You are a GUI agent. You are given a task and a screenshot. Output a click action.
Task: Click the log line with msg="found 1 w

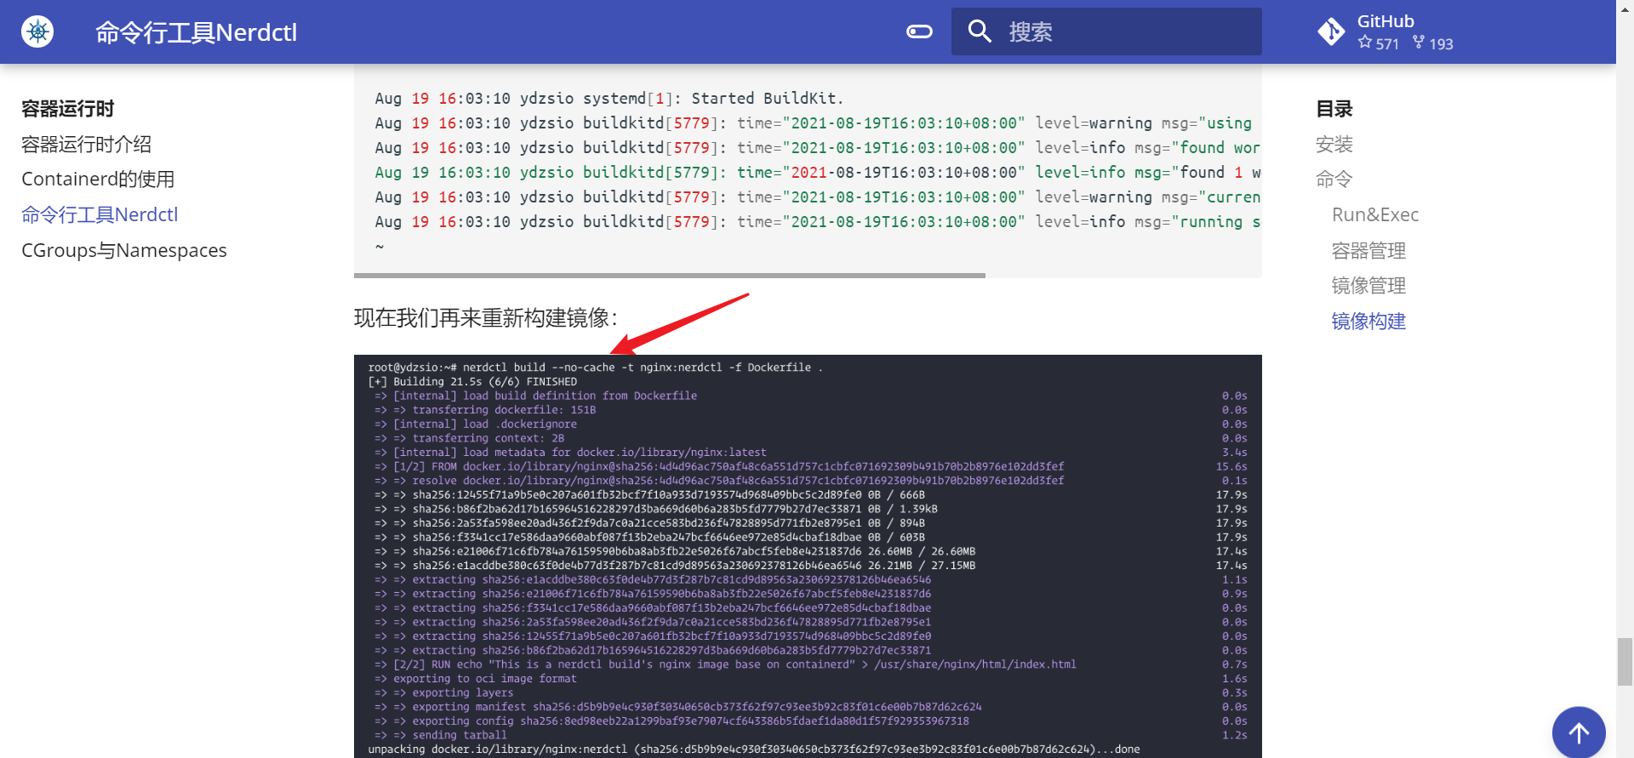(818, 173)
